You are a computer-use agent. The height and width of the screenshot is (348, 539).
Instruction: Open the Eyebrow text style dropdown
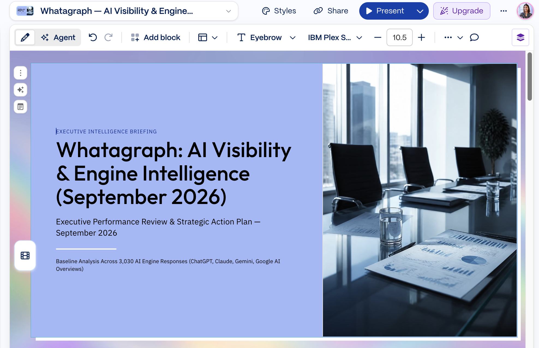point(266,37)
